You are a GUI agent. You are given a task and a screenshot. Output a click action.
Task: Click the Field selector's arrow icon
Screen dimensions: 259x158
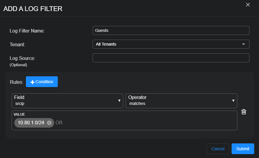click(x=119, y=101)
